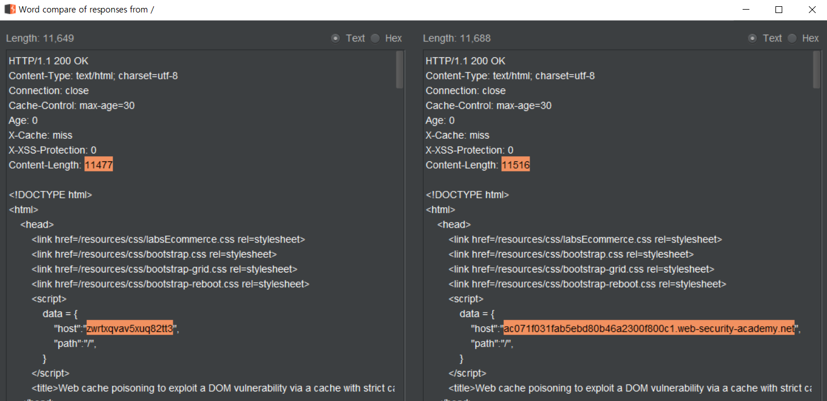This screenshot has height=401, width=827.
Task: Switch right response pane to Hex view
Action: (x=792, y=38)
